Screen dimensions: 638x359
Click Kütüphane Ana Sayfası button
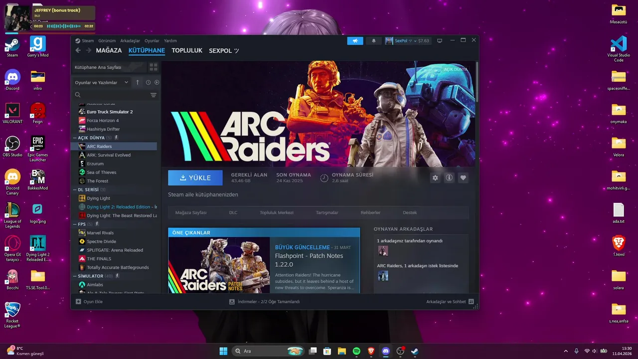110,67
